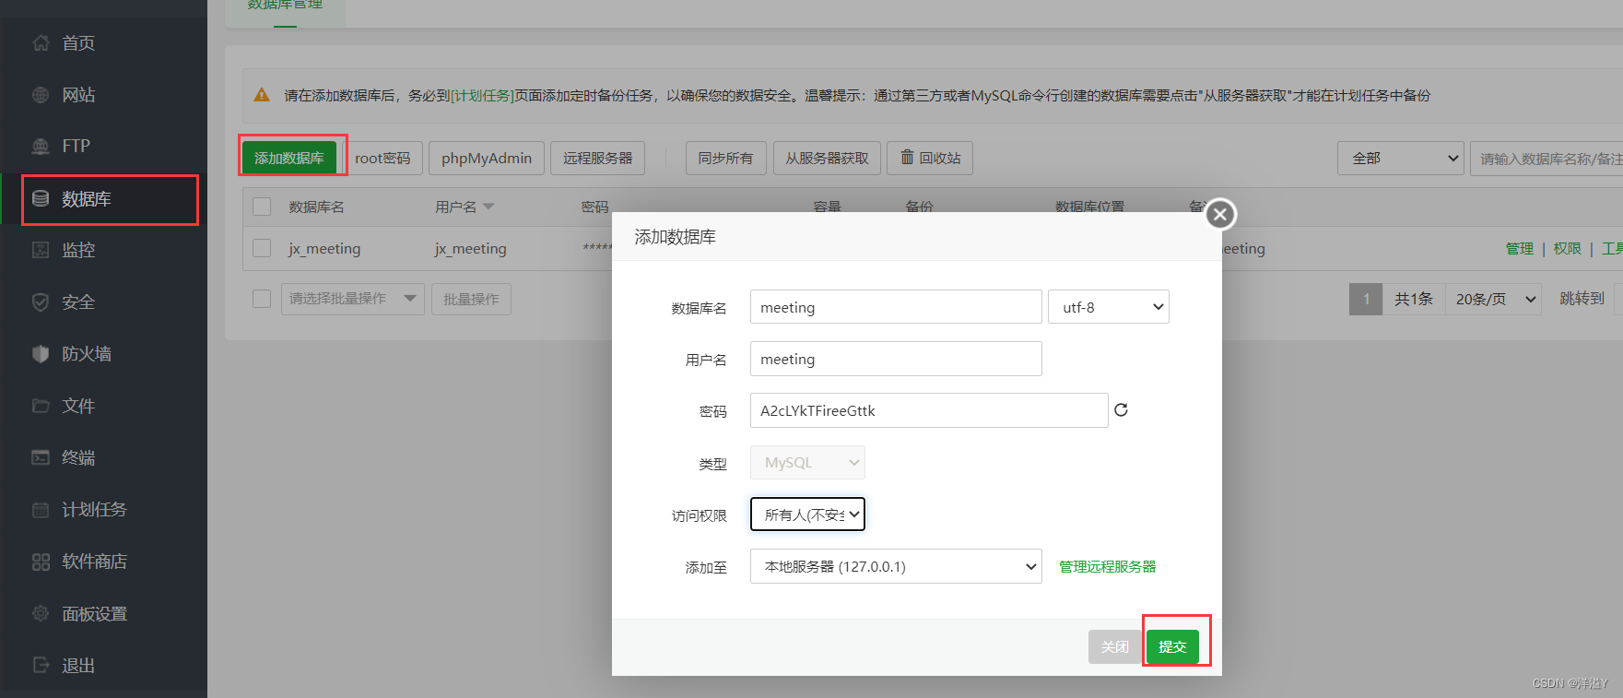Click the logout icon beside 退出
Screen dimensions: 1623x698
(x=41, y=665)
